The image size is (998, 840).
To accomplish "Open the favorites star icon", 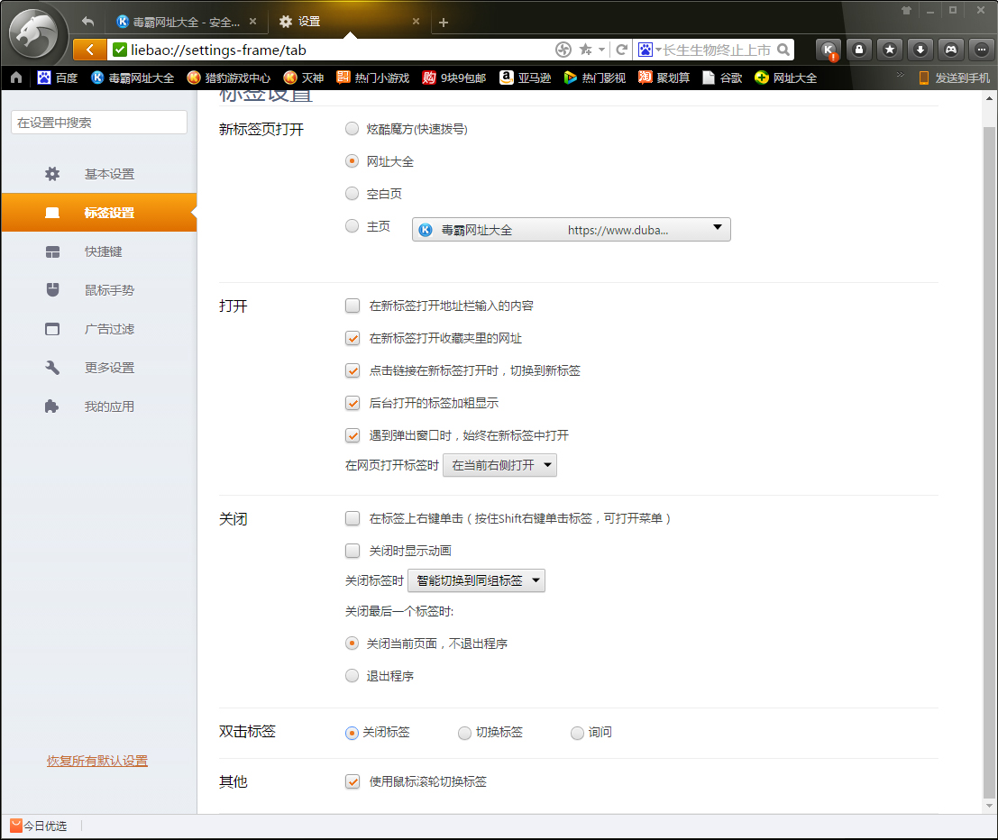I will (889, 50).
